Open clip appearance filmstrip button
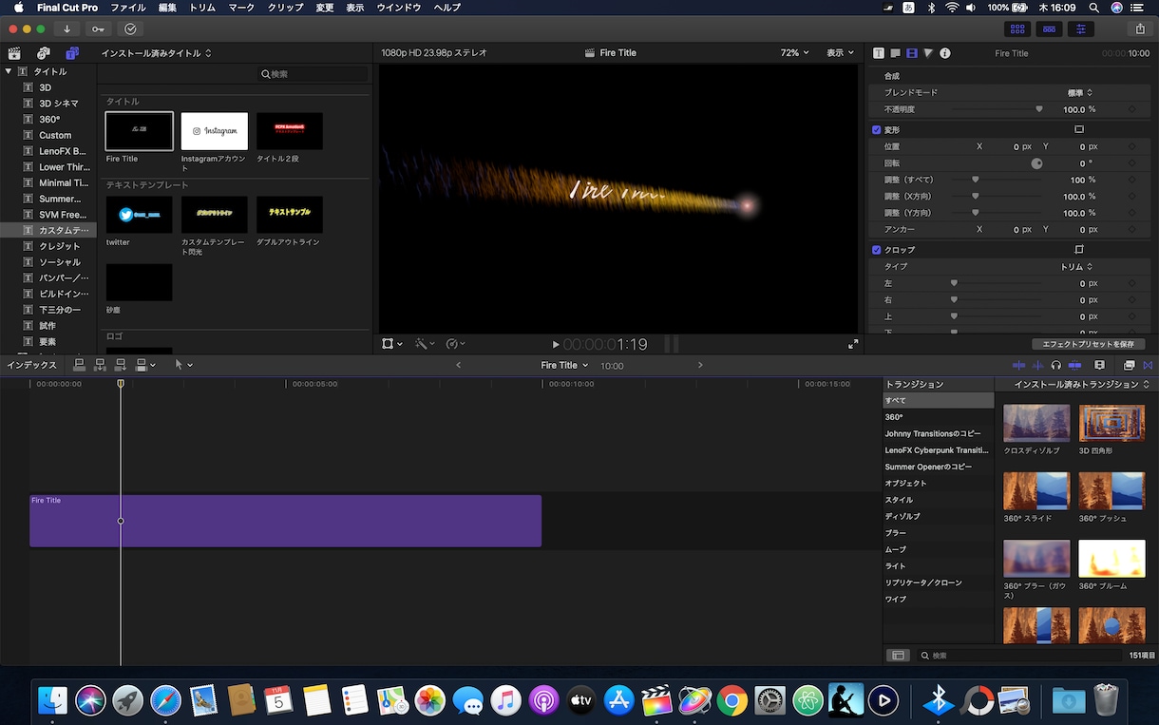 click(x=1100, y=365)
